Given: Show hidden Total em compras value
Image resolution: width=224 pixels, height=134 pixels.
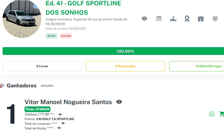Looking at the screenshot, I should point(63,123).
